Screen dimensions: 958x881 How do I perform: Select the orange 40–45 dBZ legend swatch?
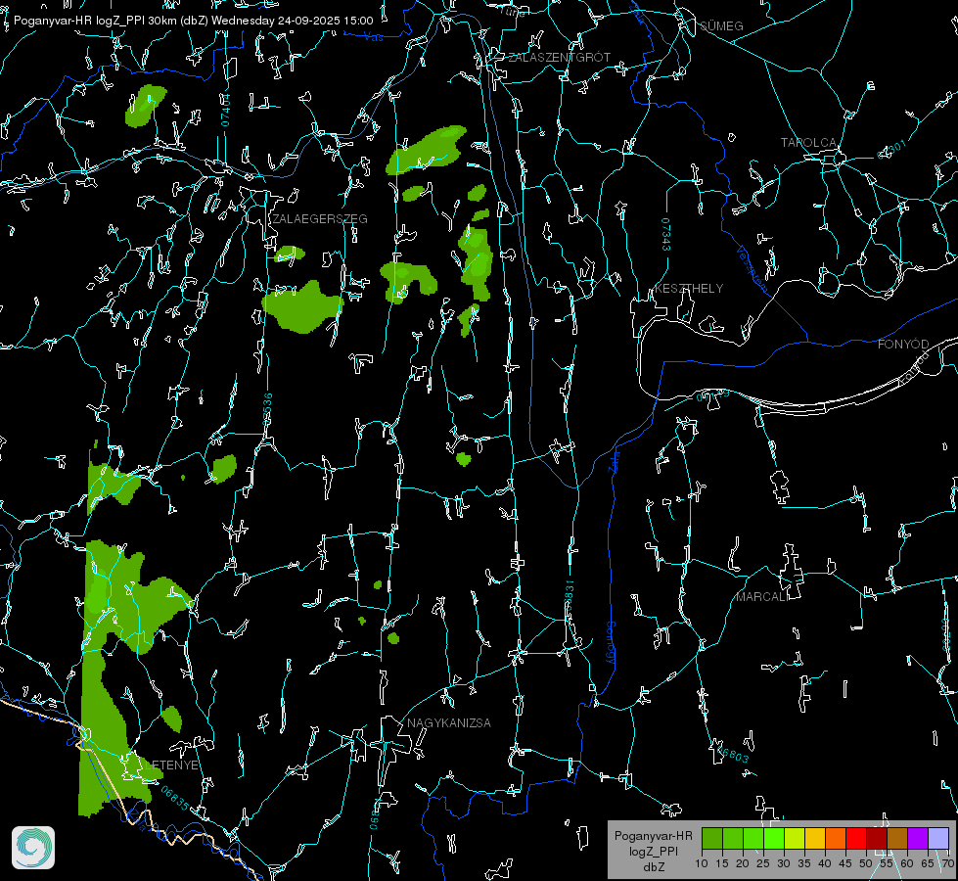point(836,838)
